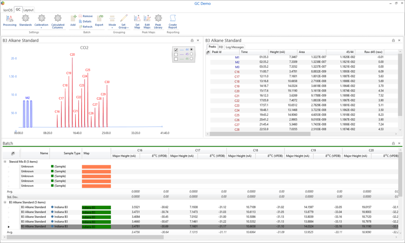Select the mass 46 radio button

(192, 59)
